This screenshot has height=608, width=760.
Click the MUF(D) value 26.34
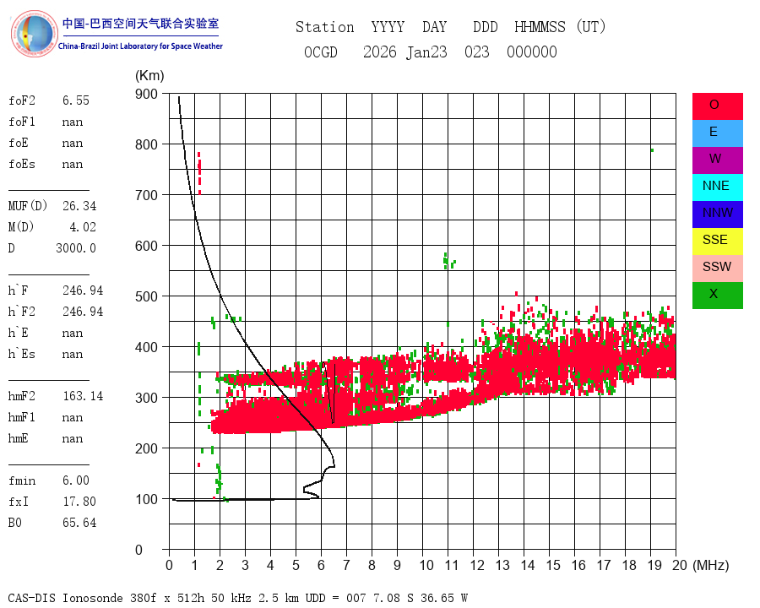[x=79, y=206]
